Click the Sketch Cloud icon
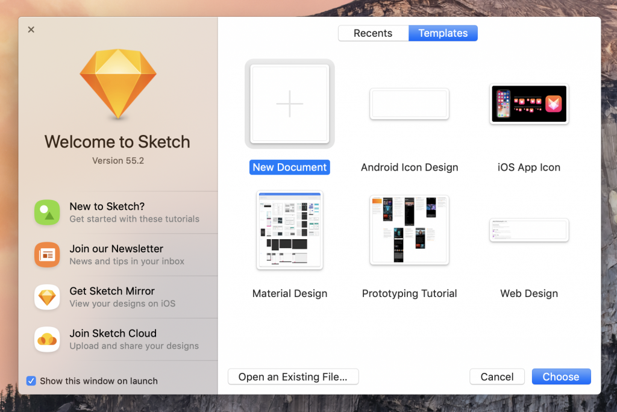 47,339
